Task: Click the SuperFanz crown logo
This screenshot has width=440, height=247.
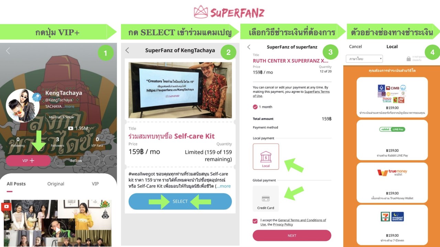Action: pos(201,12)
